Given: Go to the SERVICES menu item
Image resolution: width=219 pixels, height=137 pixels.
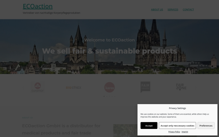Looking at the screenshot, I should [173, 9].
